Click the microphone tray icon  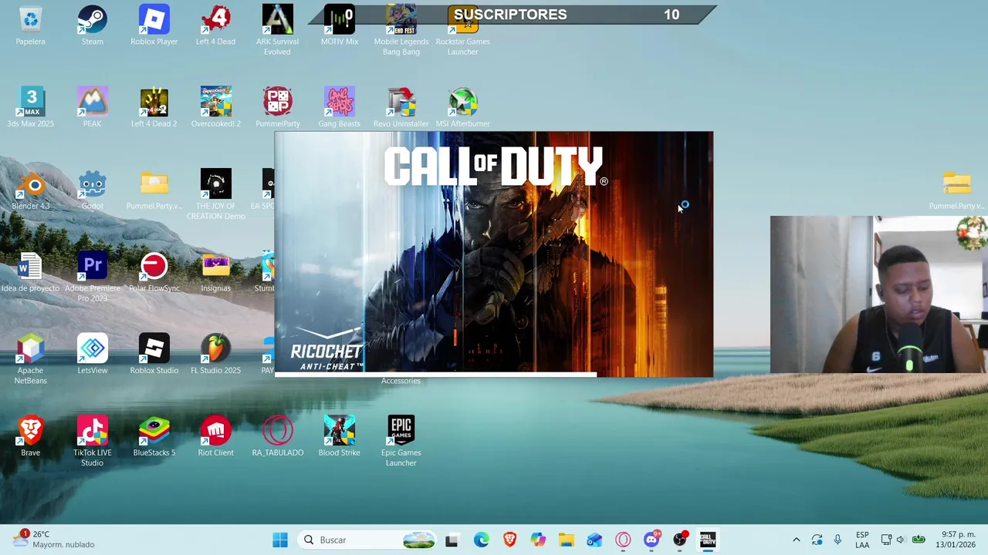837,540
